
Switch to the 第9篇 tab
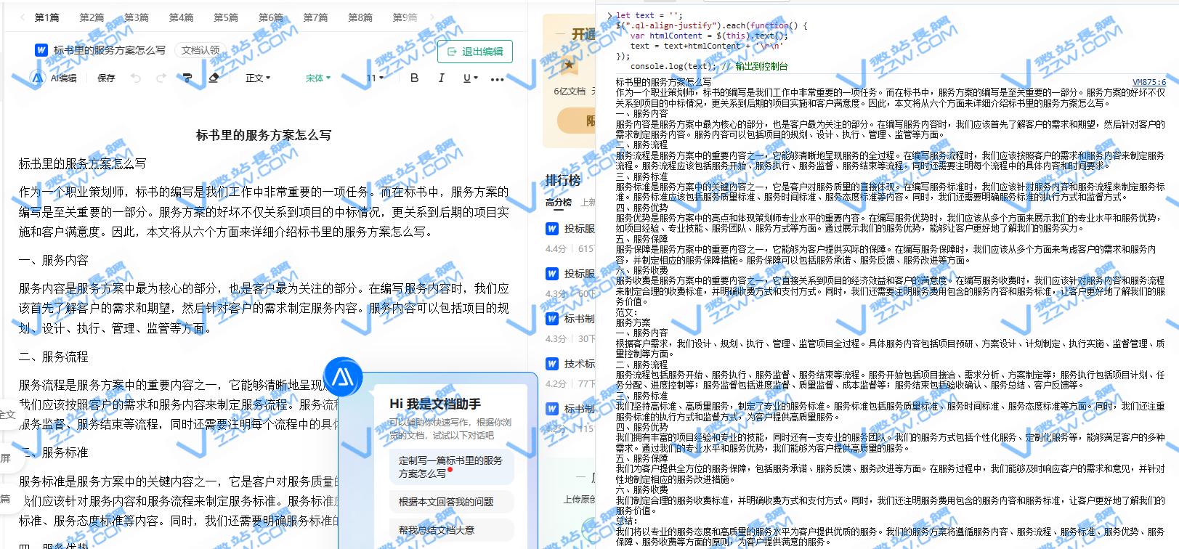click(405, 17)
